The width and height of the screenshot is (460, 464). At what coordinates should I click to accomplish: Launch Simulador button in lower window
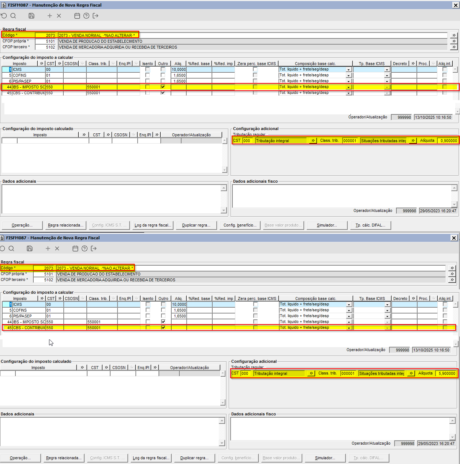tap(325, 458)
